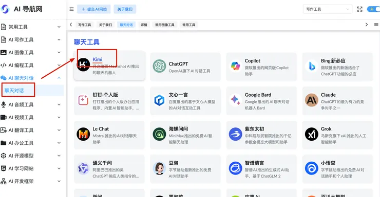The width and height of the screenshot is (380, 197).
Task: Expand the AI 视频工具 chevron
Action: coord(59,117)
